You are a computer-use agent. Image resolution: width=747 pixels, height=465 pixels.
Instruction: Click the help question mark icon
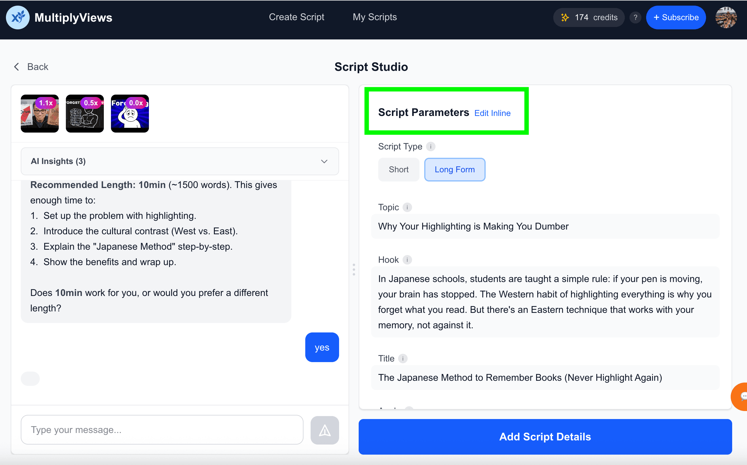pos(635,17)
